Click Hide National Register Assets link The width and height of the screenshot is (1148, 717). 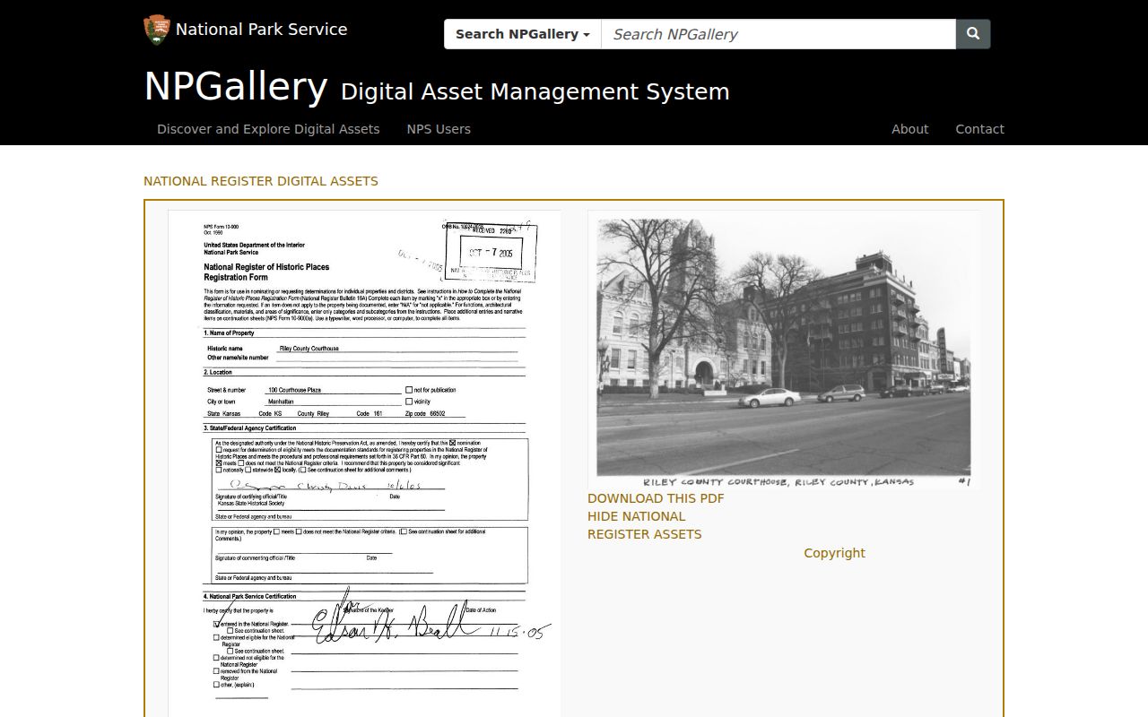645,525
